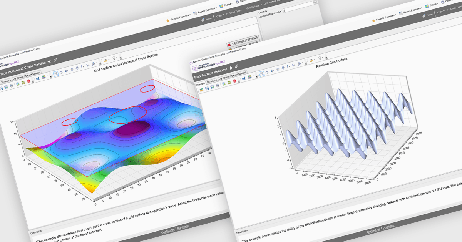Open Chart breadcrumb dropdown in Cross Section window
The height and width of the screenshot is (242, 462).
coord(220,16)
